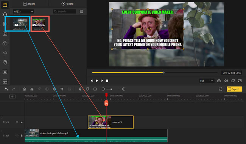Click the 00:03:00.000 ruler label
Viewport: 246px width, 144px height.
(117, 96)
